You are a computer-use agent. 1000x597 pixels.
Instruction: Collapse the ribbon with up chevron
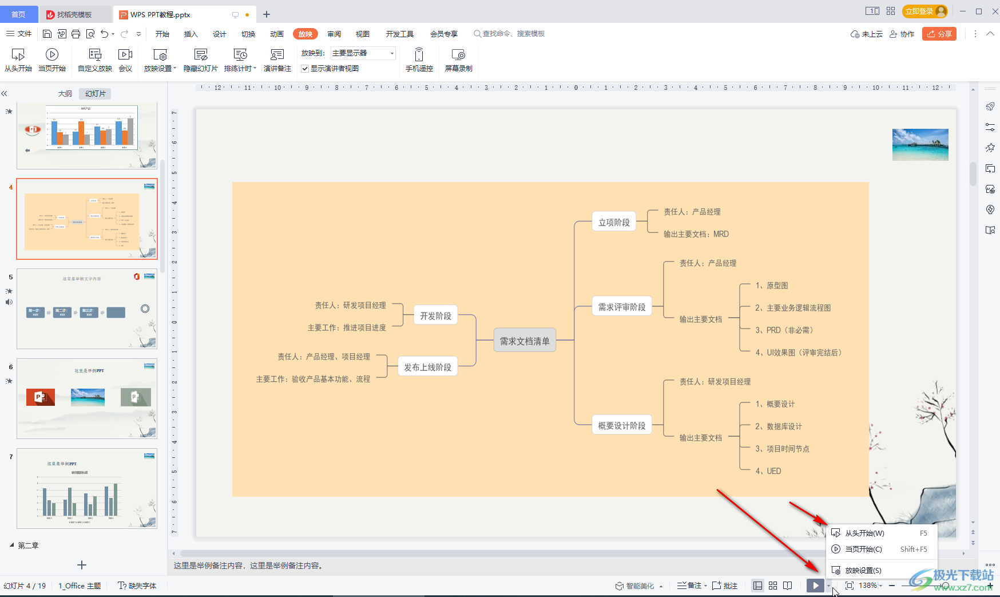pyautogui.click(x=990, y=34)
